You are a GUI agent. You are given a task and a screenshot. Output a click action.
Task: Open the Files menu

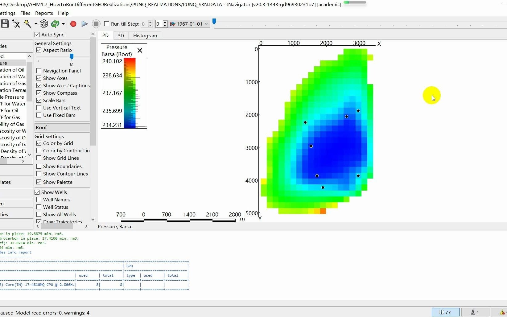coord(25,13)
